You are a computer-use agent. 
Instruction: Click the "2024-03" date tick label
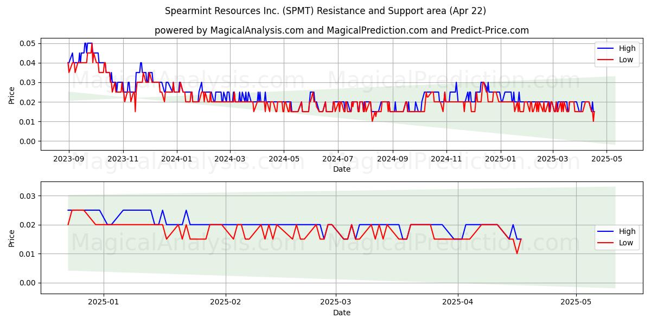click(x=230, y=159)
